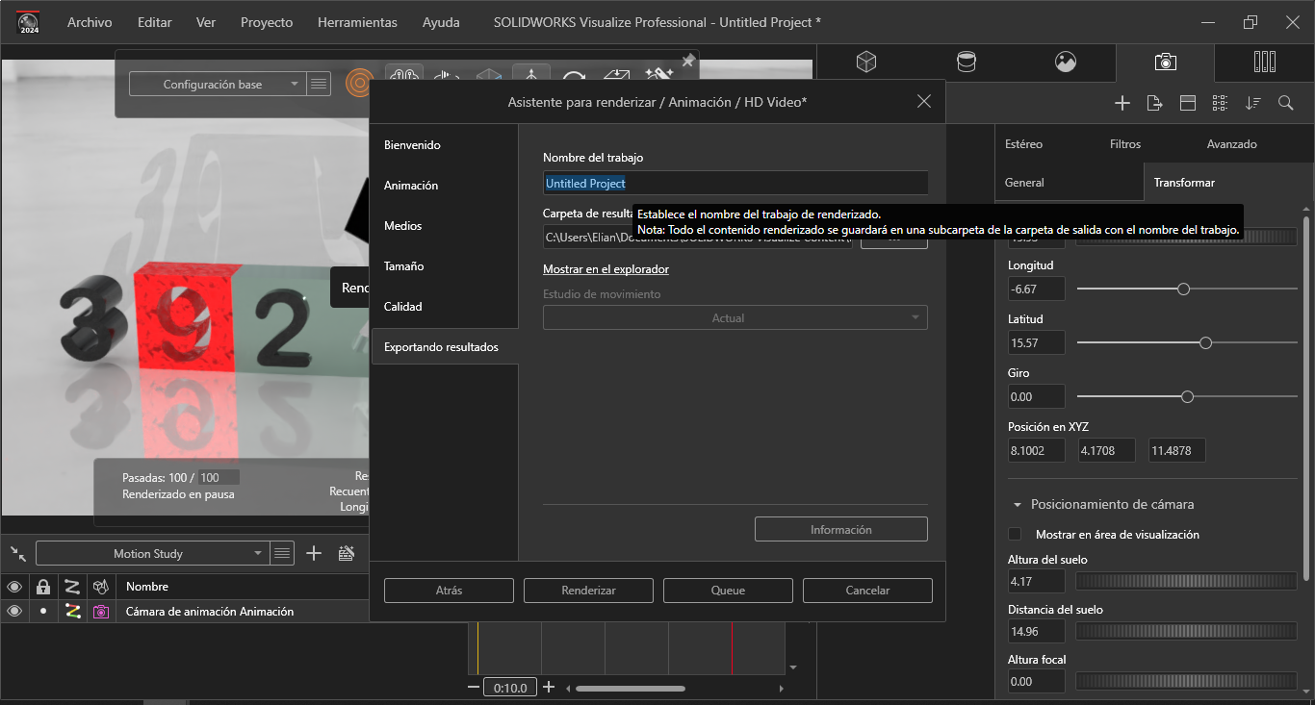Add a new motion study with plus
The height and width of the screenshot is (705, 1315).
point(314,553)
